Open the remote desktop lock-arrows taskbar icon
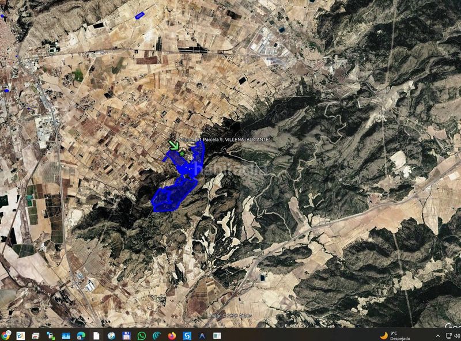Viewport: 461px width, 341px height. [51, 336]
